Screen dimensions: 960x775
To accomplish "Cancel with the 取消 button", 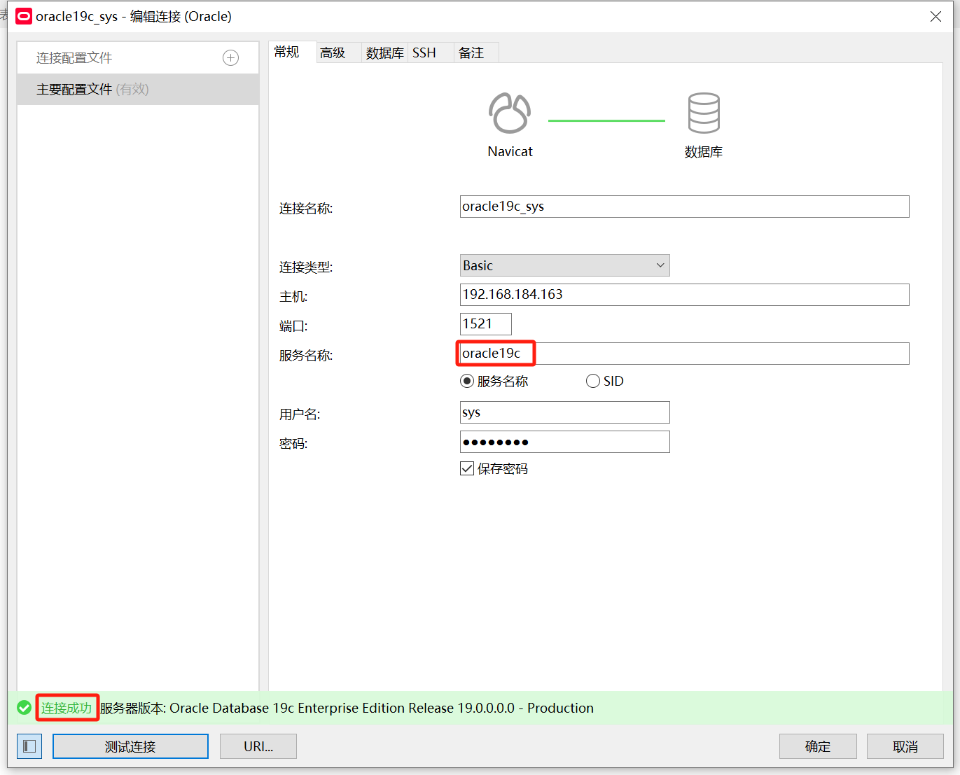I will click(x=905, y=746).
